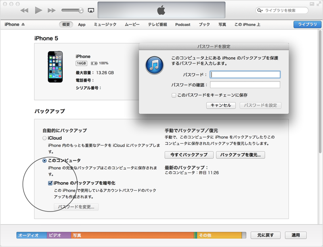Click the ビデオ segment of capacity bar
Image resolution: width=323 pixels, height=247 pixels.
[x=59, y=235]
